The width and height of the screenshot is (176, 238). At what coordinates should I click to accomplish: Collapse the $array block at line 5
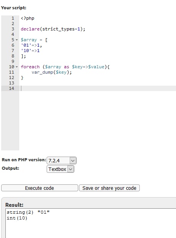pos(17,40)
